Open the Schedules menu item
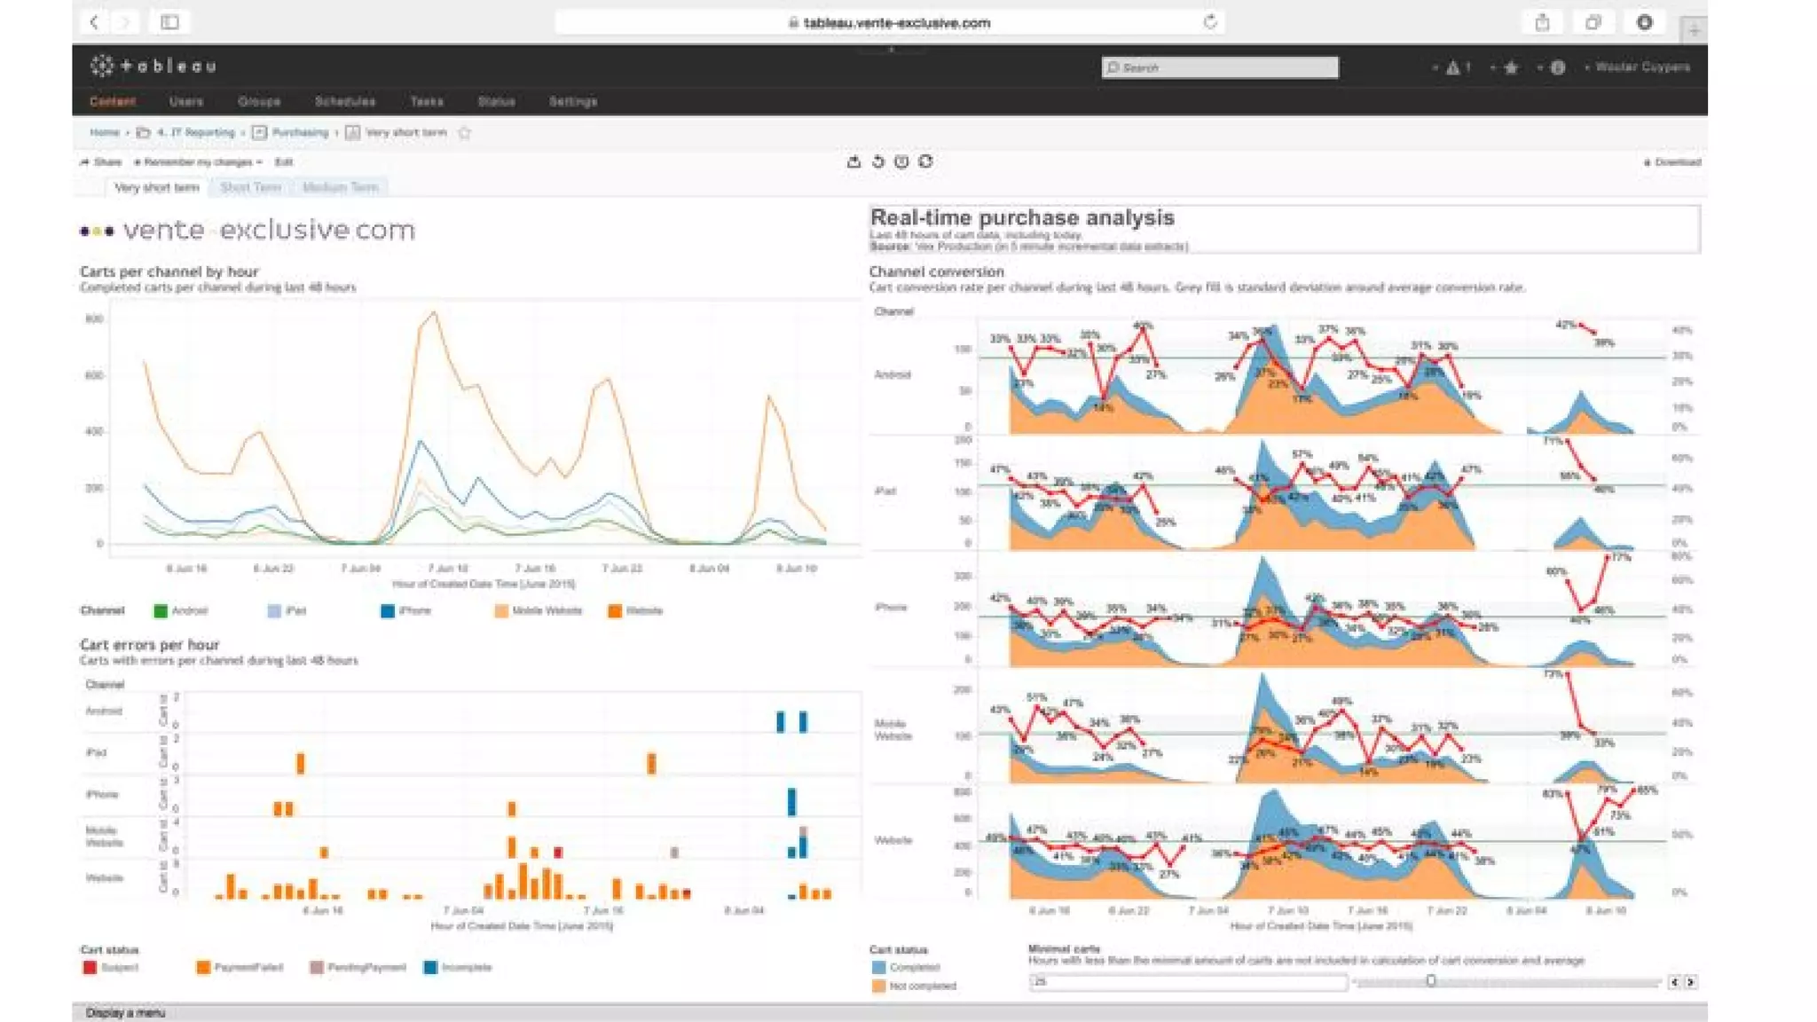This screenshot has height=1022, width=1817. pos(344,102)
